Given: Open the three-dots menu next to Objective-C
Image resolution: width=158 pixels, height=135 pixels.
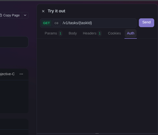Looking at the screenshot, I should [21, 74].
